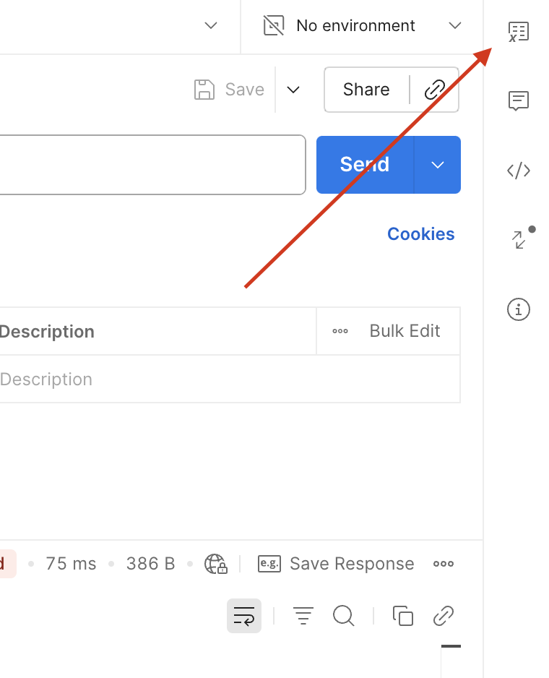Open the response filter icon

[303, 616]
